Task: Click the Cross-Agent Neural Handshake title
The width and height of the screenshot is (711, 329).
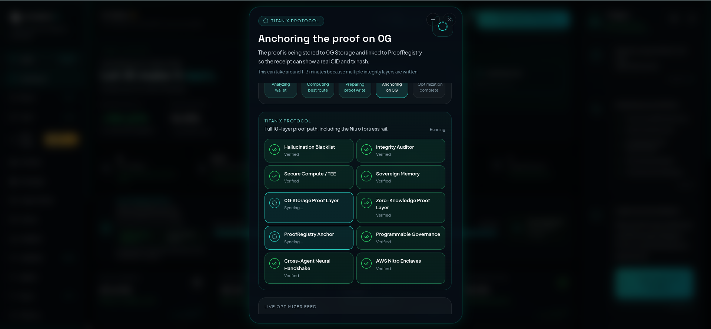Action: point(307,264)
